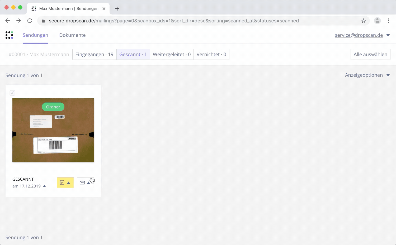Open Chrome three-dot menu

tap(388, 21)
